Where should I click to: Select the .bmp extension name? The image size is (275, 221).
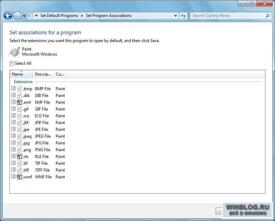pos(27,89)
